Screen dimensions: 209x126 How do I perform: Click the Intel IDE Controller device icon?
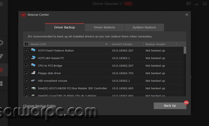33,88
